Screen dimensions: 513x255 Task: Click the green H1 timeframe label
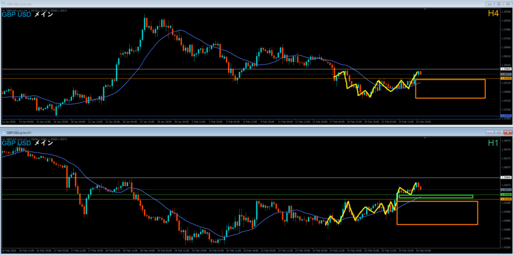[x=493, y=143]
